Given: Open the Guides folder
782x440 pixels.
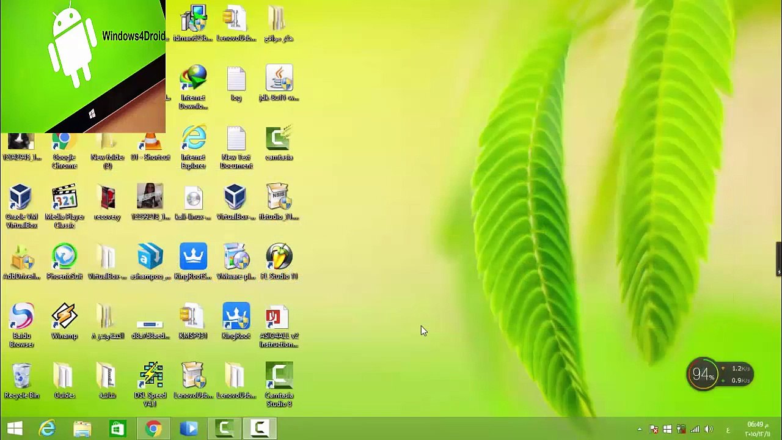Looking at the screenshot, I should click(x=64, y=381).
